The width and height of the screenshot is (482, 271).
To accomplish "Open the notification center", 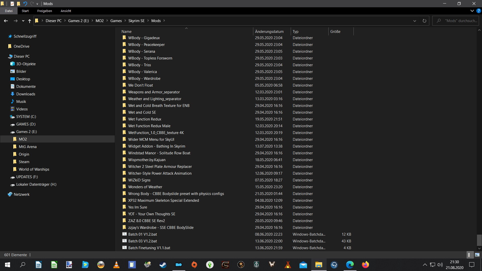I will click(472, 265).
